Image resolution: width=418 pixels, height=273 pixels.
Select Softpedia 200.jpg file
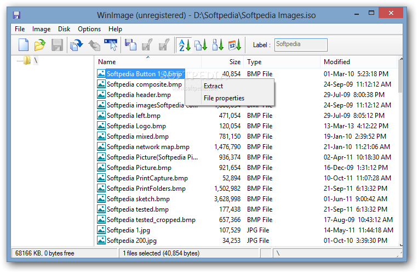[x=131, y=241]
